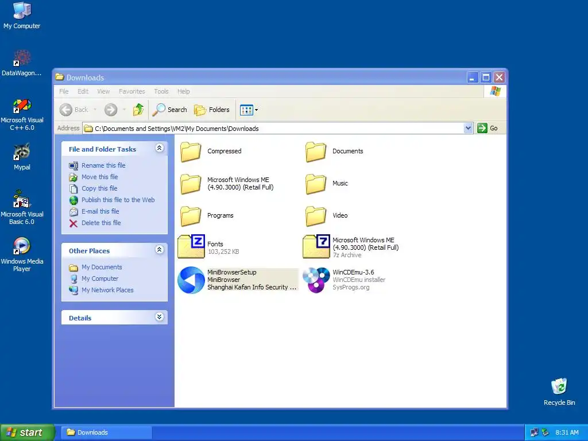Collapse the File and Folder Tasks panel

point(160,148)
